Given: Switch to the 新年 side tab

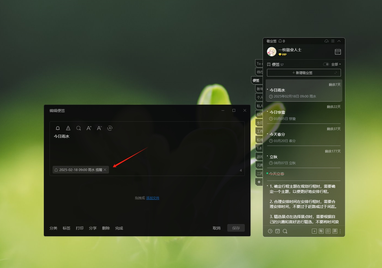Looking at the screenshot, I should pos(259,89).
